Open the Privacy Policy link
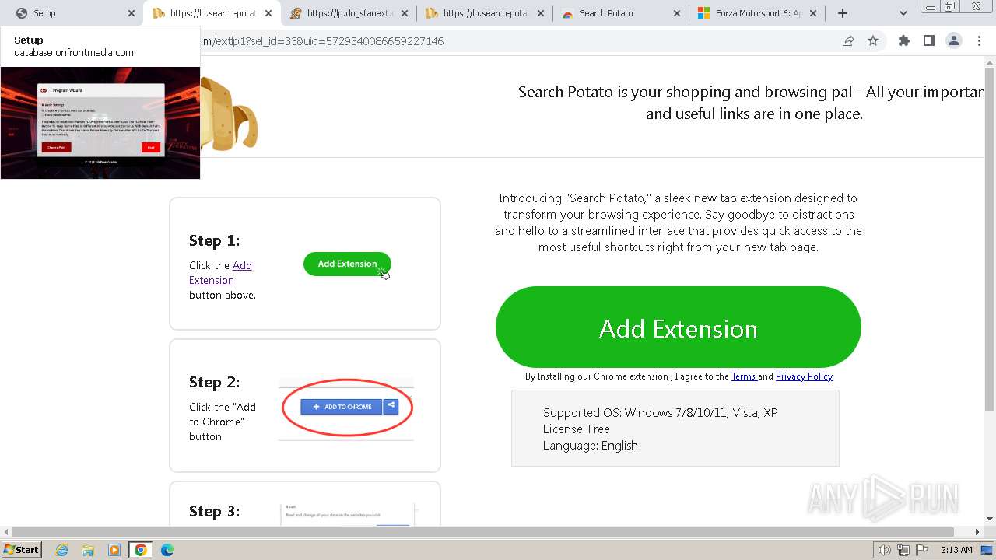 point(804,376)
